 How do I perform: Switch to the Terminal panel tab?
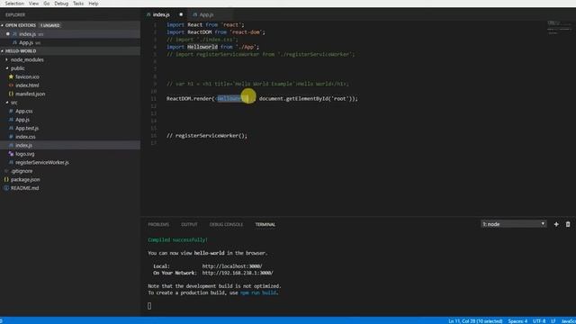[x=265, y=224]
